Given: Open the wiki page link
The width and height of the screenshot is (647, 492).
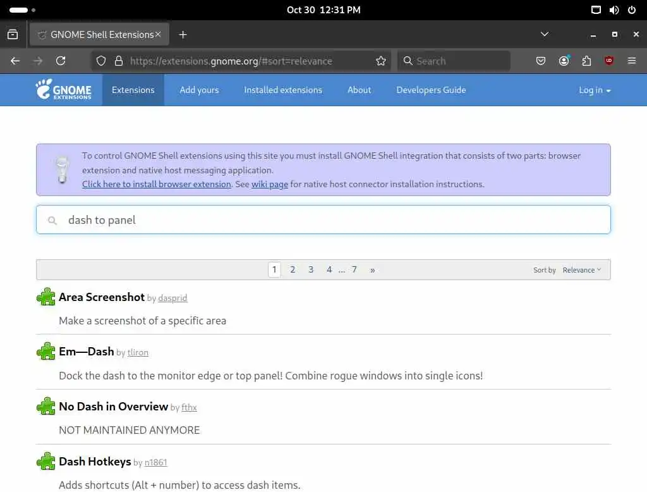Looking at the screenshot, I should (269, 184).
